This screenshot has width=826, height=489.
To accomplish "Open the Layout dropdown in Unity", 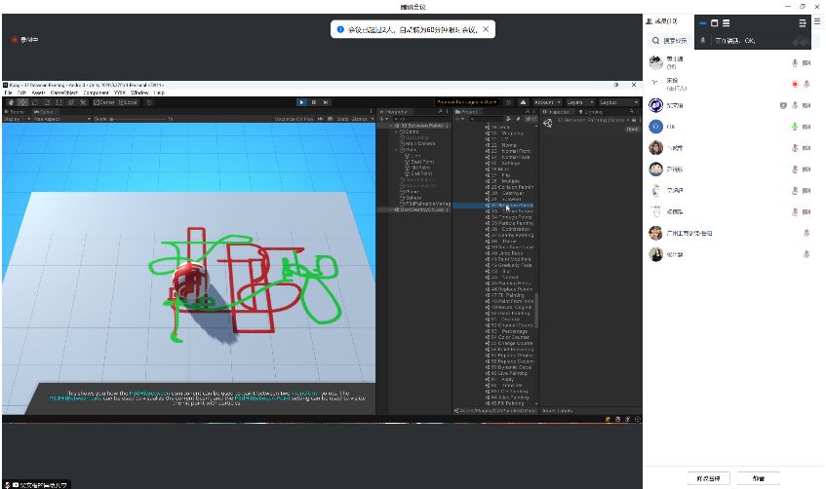I will coord(613,101).
